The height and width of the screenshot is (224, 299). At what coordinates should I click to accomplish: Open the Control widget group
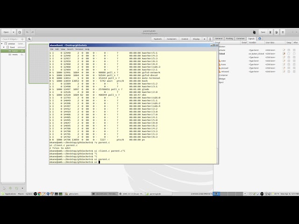185,39
